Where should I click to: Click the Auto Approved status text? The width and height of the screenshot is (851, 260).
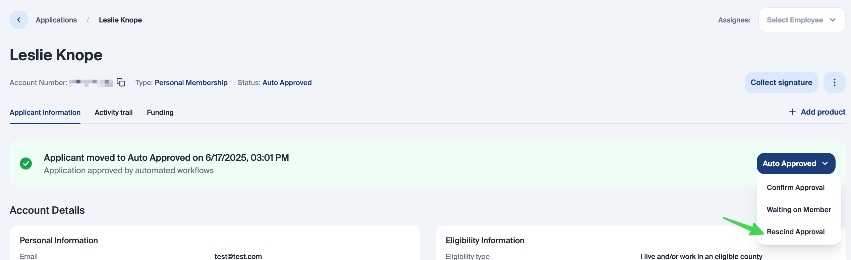[287, 83]
